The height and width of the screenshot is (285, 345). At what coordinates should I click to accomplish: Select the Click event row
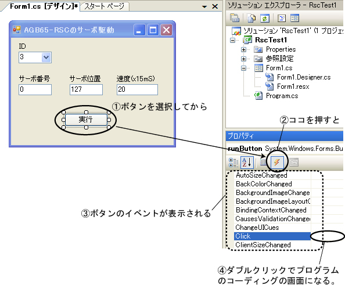(x=272, y=236)
